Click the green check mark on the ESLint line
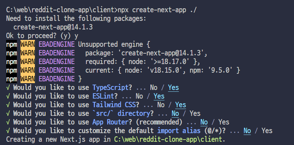This screenshot has height=145, width=294. coord(8,96)
